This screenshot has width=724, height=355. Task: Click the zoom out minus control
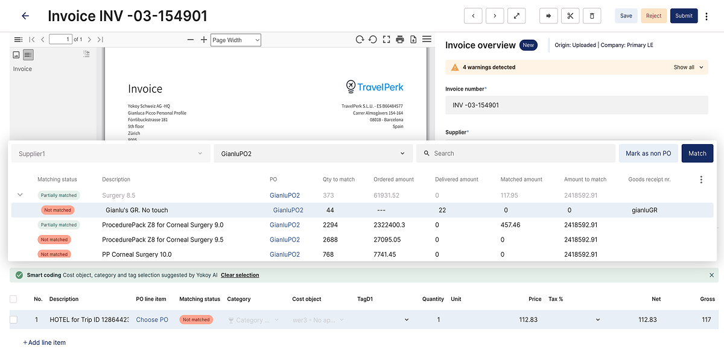pos(191,39)
